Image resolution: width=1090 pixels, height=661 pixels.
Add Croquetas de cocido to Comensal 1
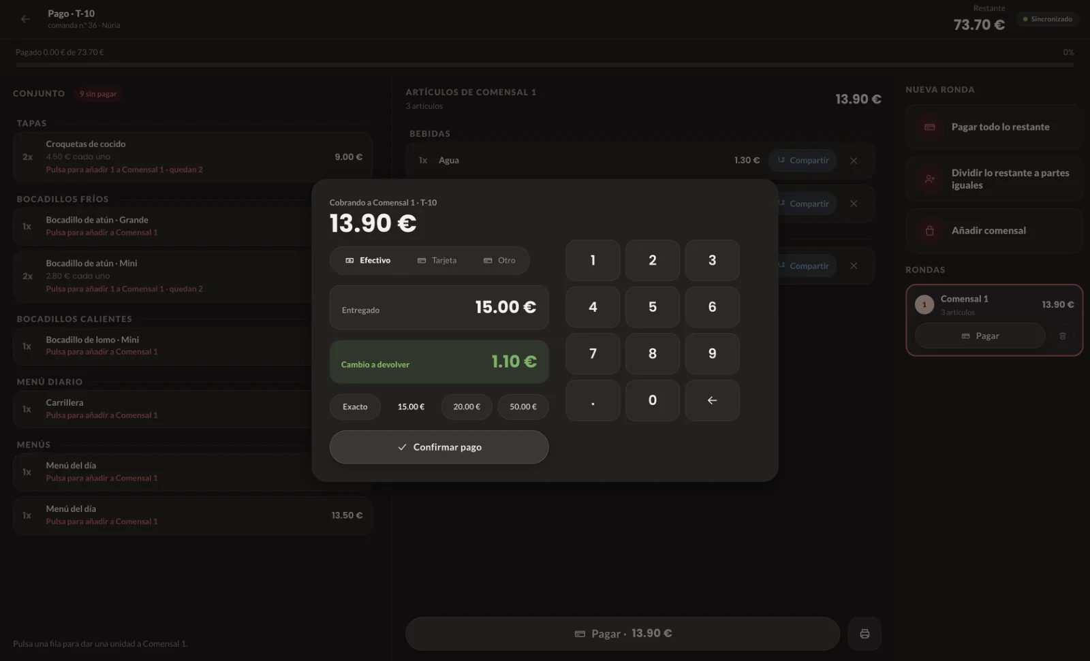point(192,157)
